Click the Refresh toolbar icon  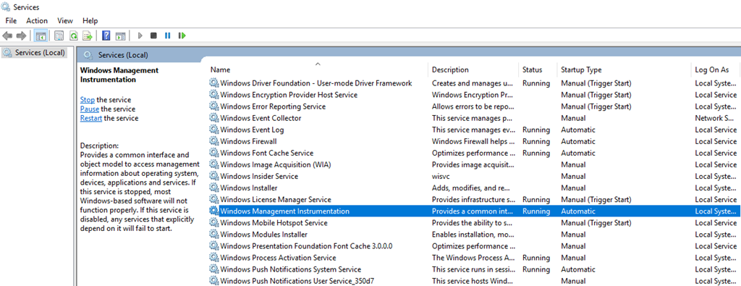coord(73,35)
